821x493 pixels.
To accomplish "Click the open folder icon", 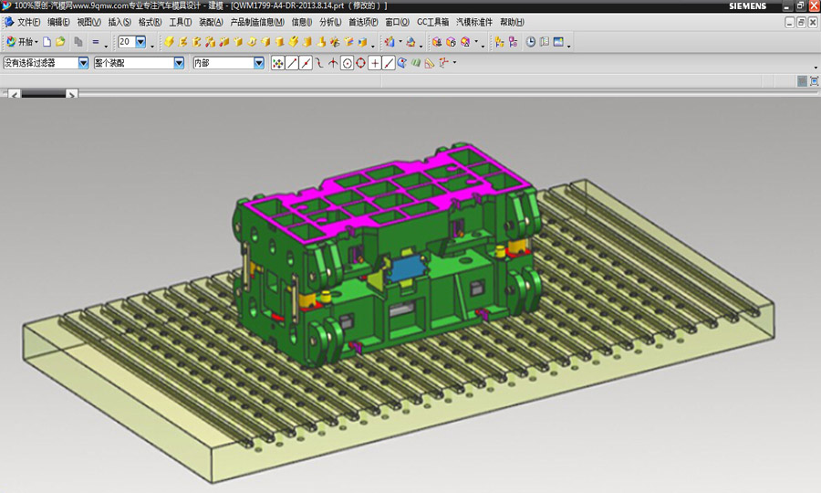I will tap(60, 42).
